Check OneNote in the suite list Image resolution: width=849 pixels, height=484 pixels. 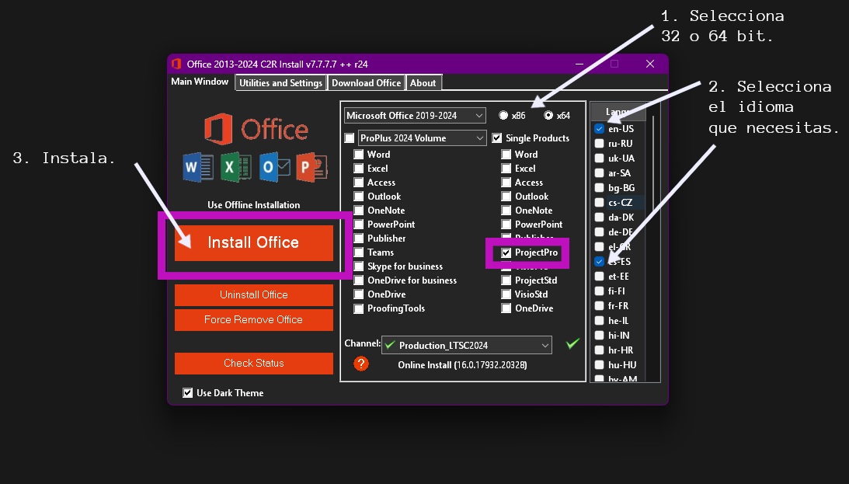358,211
